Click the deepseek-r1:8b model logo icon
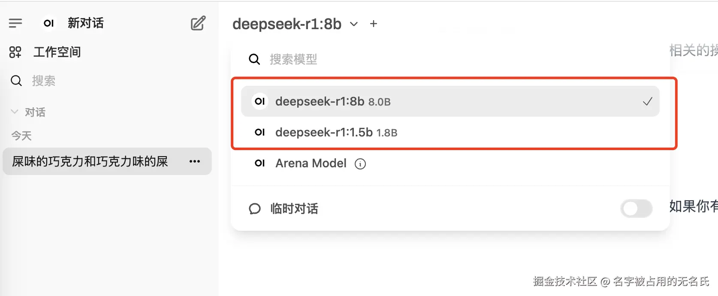The width and height of the screenshot is (718, 296). [x=259, y=101]
